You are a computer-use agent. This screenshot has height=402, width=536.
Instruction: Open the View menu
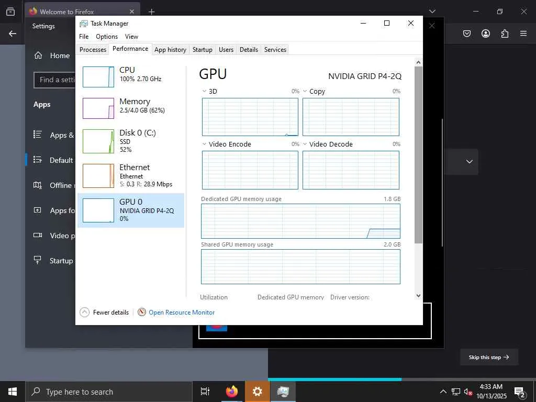tap(131, 37)
